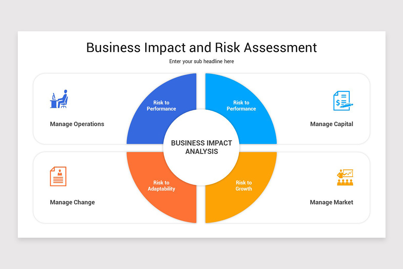Viewport: 403px width, 269px height.
Task: Click the Business Impact Analysis center circle
Action: 201,147
